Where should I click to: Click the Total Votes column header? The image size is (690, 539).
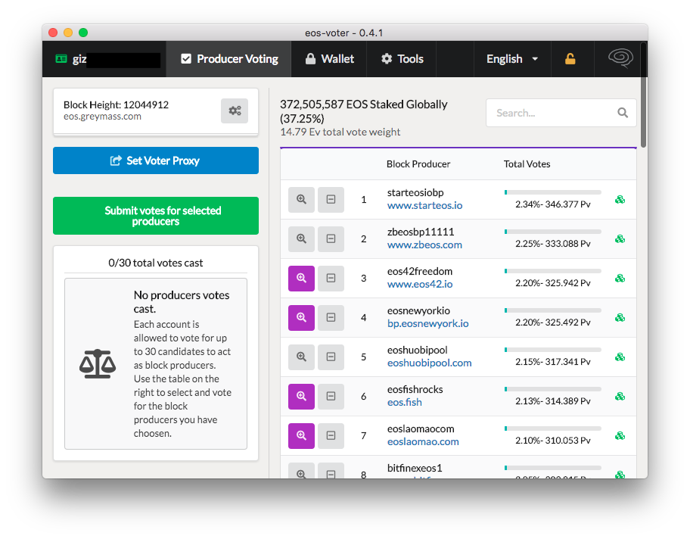527,164
